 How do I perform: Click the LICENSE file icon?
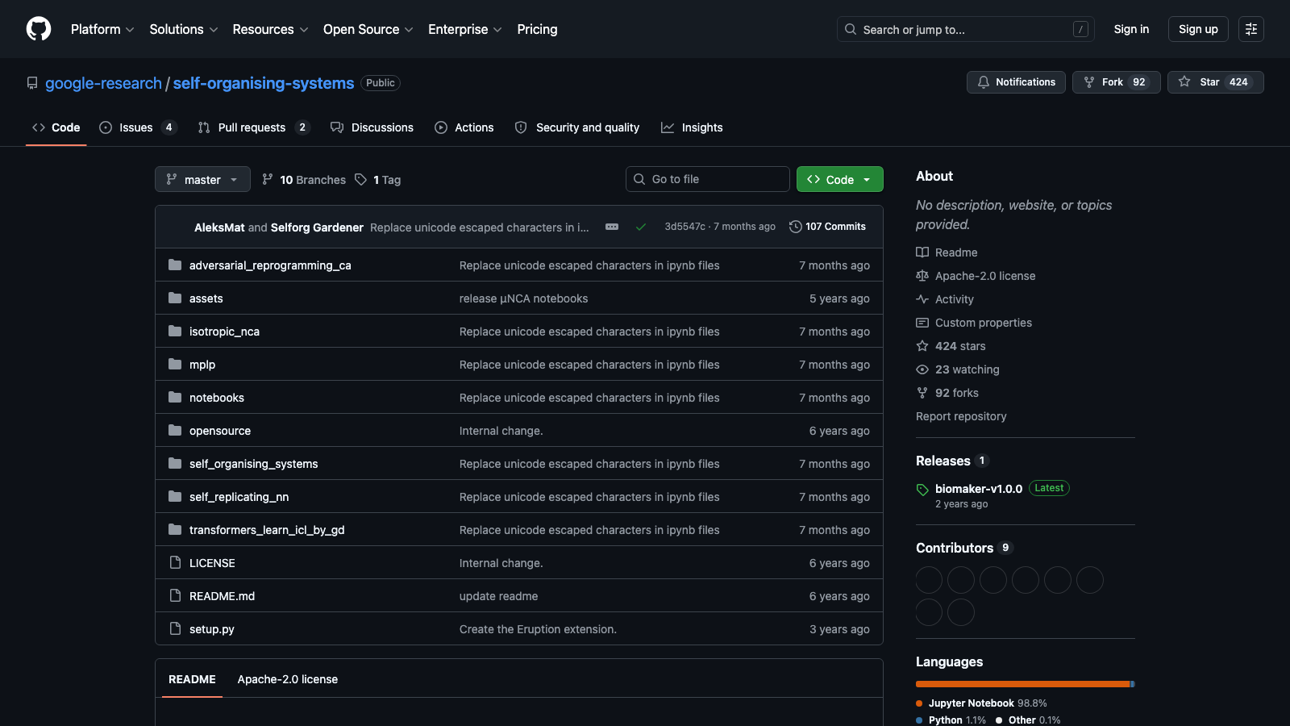point(175,562)
